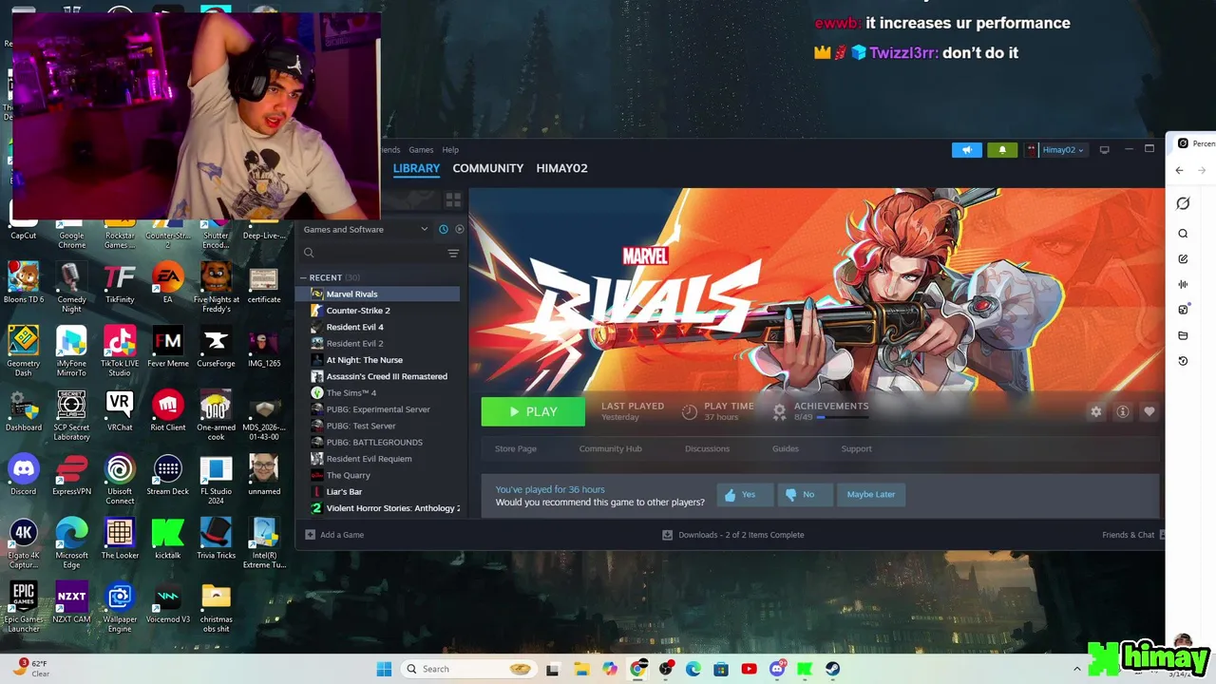Select PUBG: Test Server entry
Screen dimensions: 1216x684
pos(380,426)
